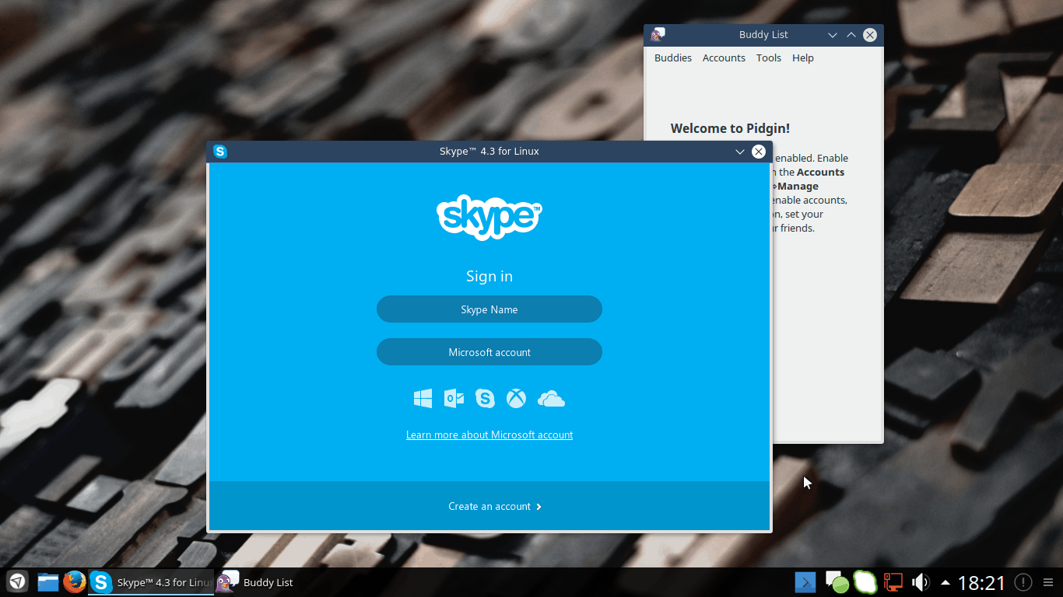The image size is (1063, 597).
Task: Click the OneDrive cloud icon in Skype
Action: pyautogui.click(x=551, y=399)
